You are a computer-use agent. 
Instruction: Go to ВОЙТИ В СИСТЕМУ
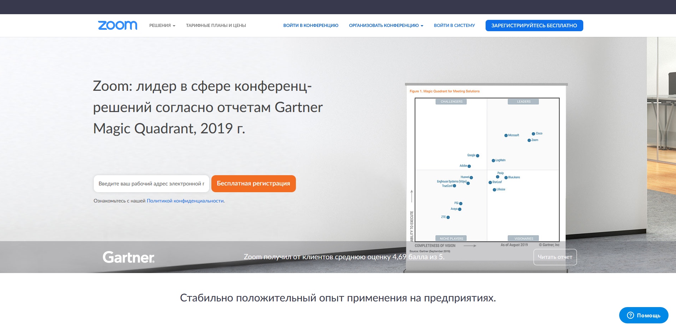point(454,26)
